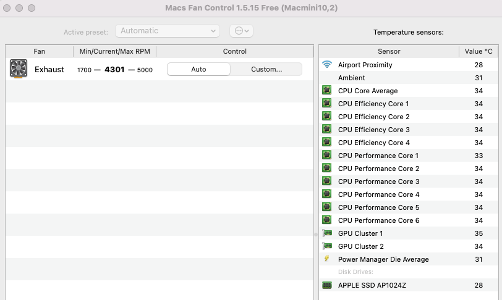Click the panel divider handle
Screen dimensions: 502x300
(316, 234)
